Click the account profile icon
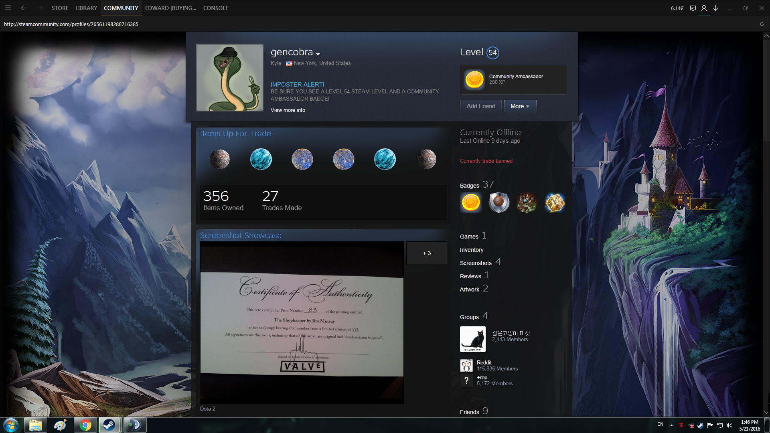The image size is (770, 433). (704, 8)
